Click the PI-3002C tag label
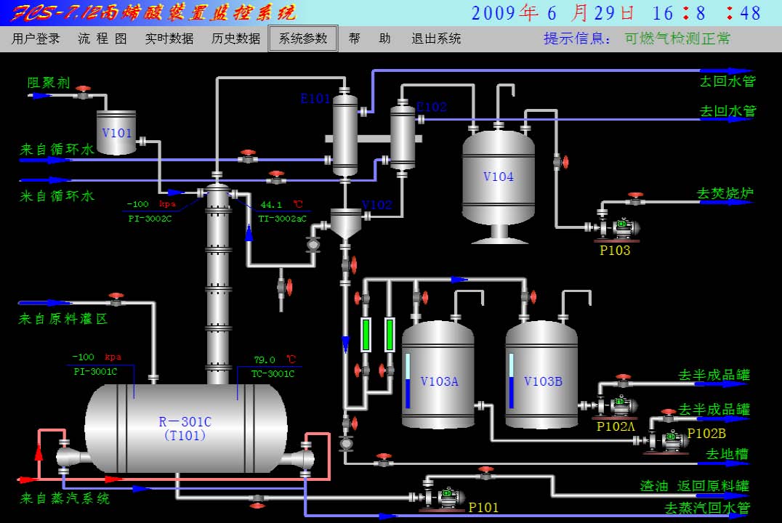The image size is (782, 523). pos(150,219)
